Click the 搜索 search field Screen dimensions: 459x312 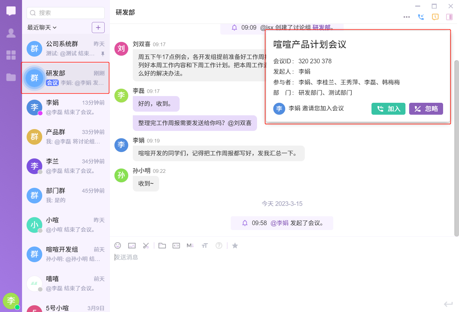tap(66, 13)
